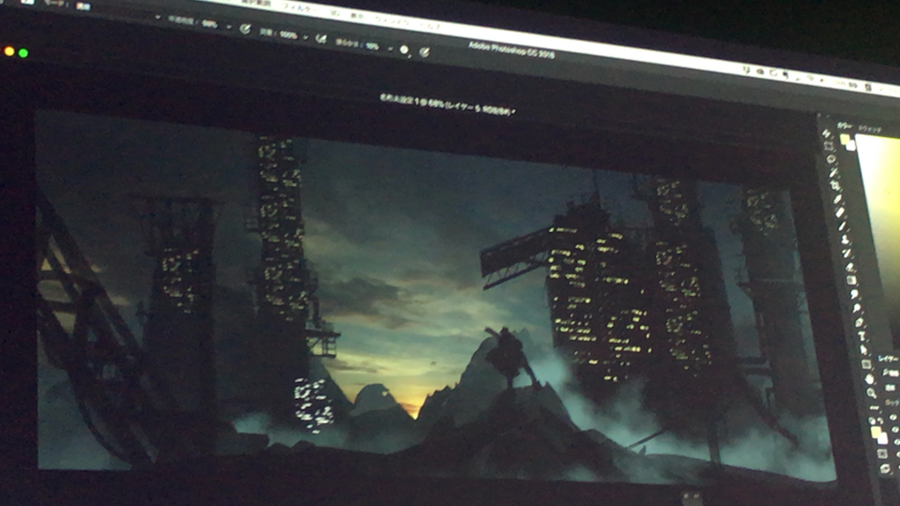Select the Gradient tool

pos(852,280)
